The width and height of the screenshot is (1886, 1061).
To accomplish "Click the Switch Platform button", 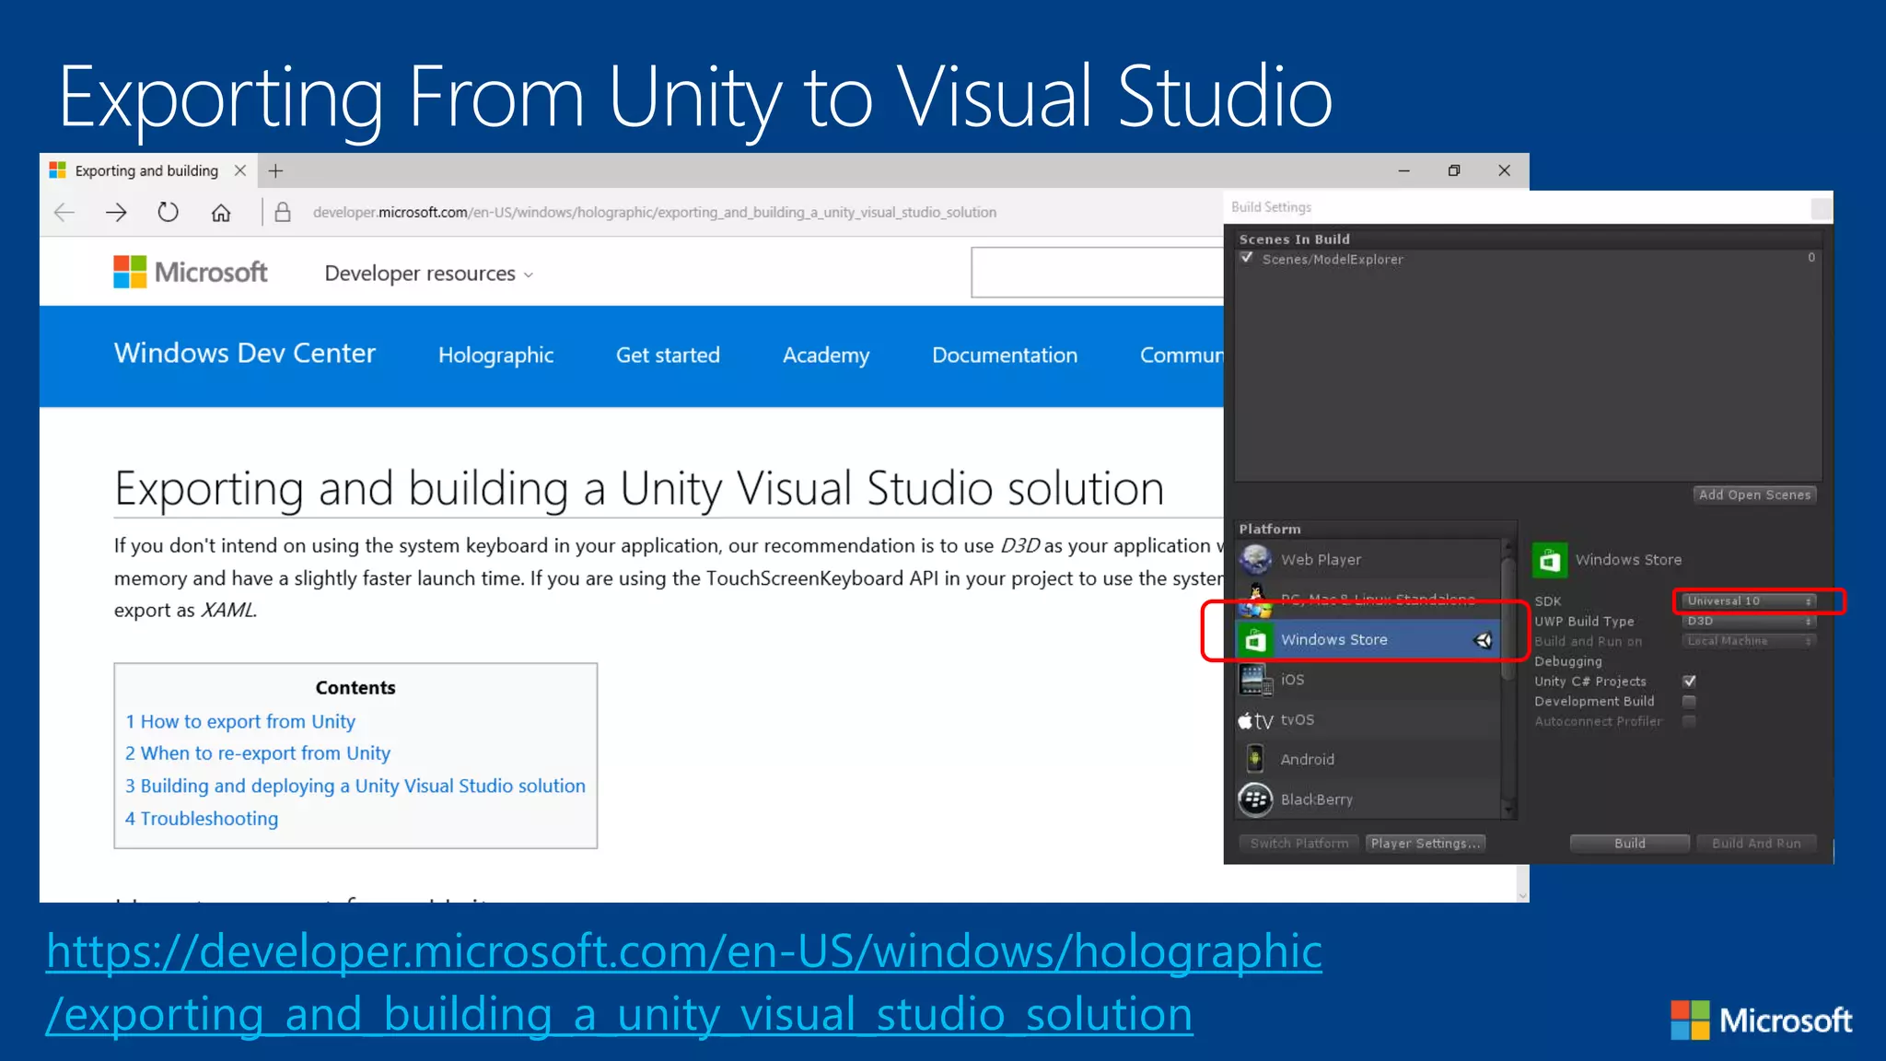I will pos(1299,844).
